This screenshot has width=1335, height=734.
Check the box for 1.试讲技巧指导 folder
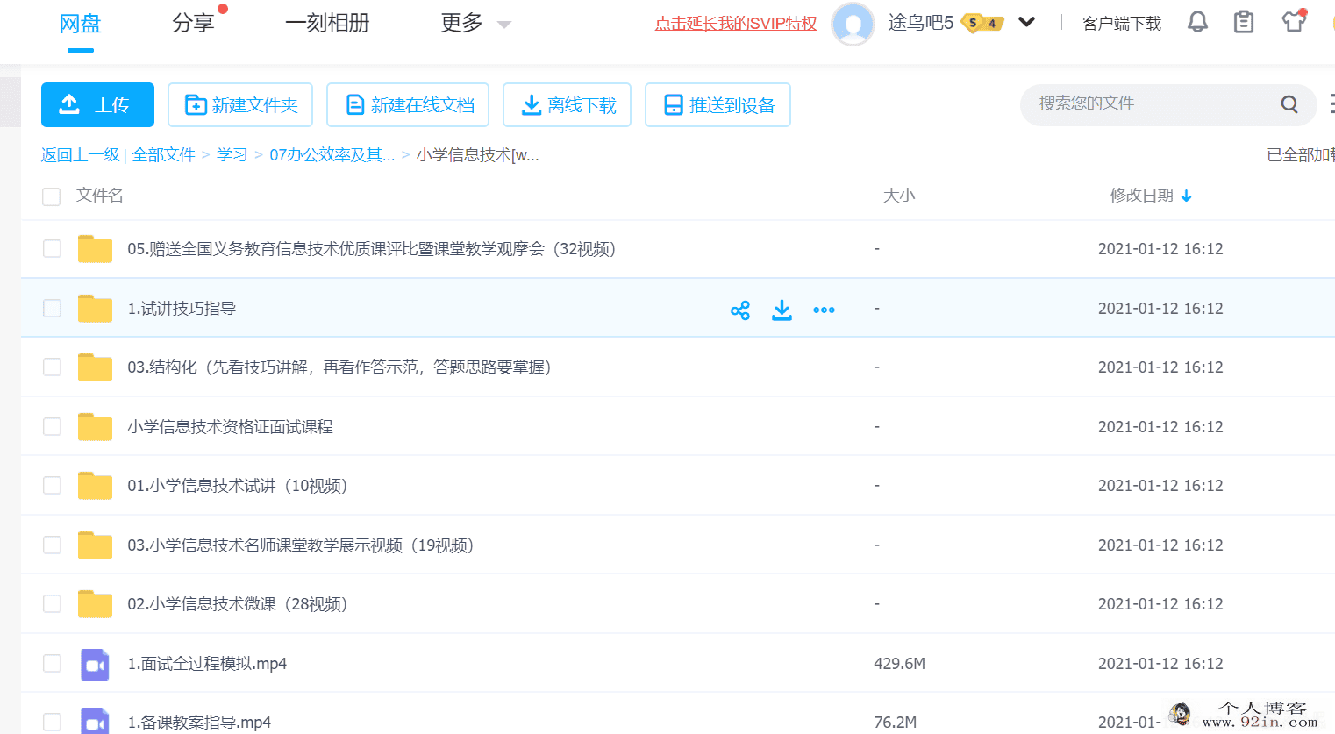tap(52, 309)
